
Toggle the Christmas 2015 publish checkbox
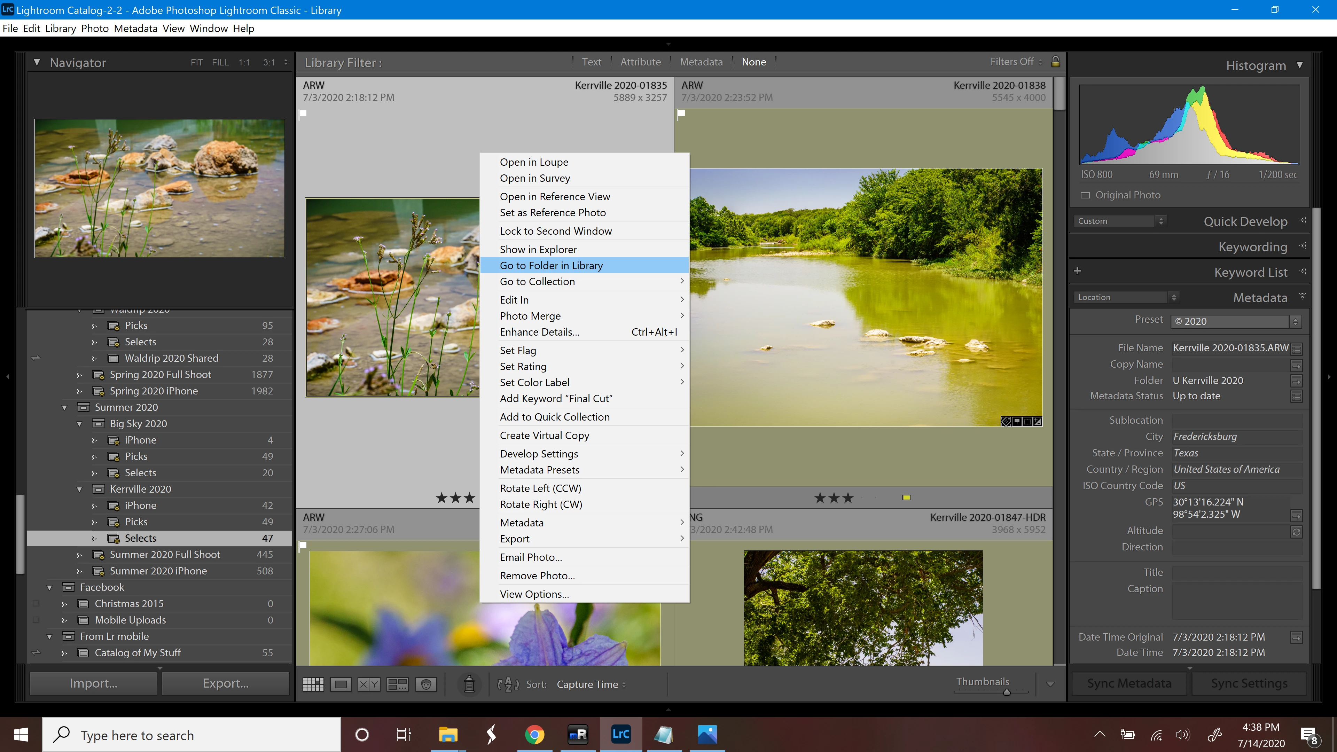(x=36, y=604)
